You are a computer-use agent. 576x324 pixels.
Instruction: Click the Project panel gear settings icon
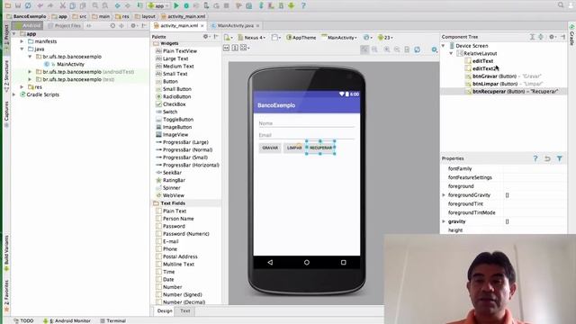(x=134, y=26)
